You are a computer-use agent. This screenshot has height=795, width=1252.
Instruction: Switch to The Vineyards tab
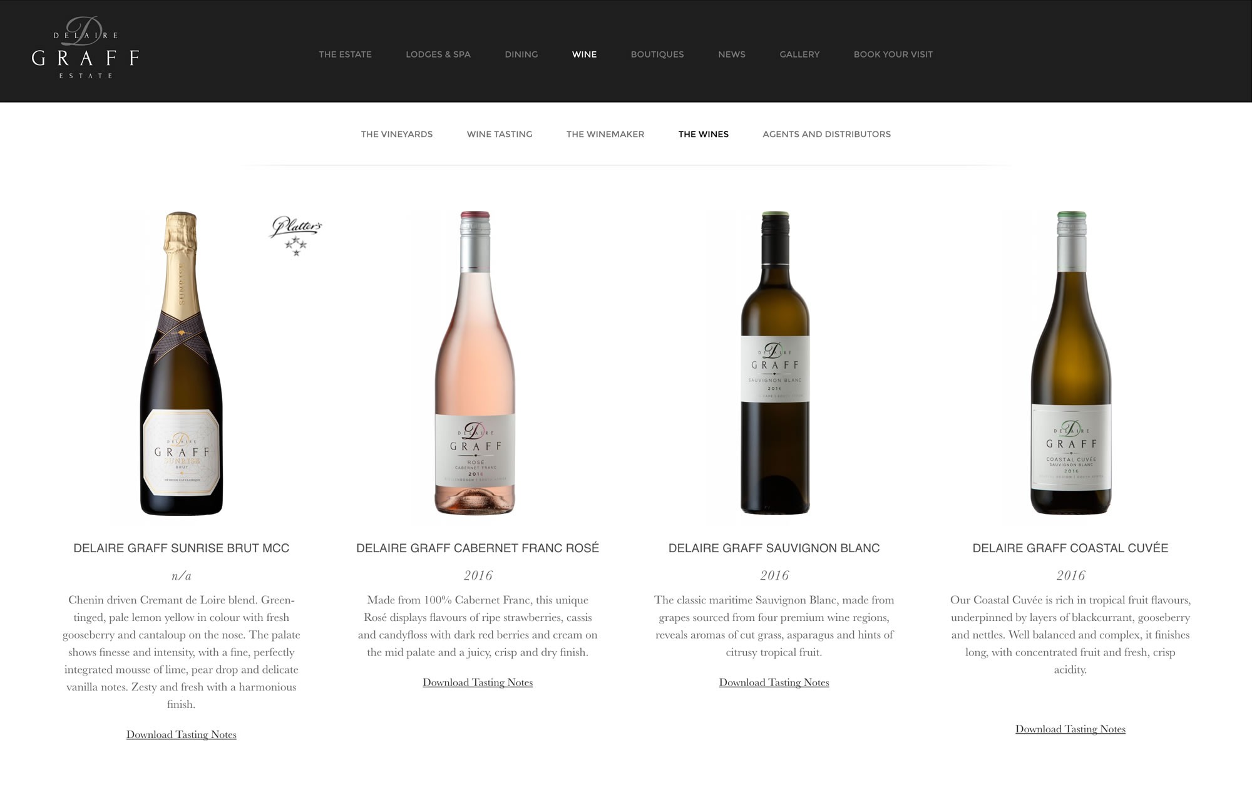point(397,134)
